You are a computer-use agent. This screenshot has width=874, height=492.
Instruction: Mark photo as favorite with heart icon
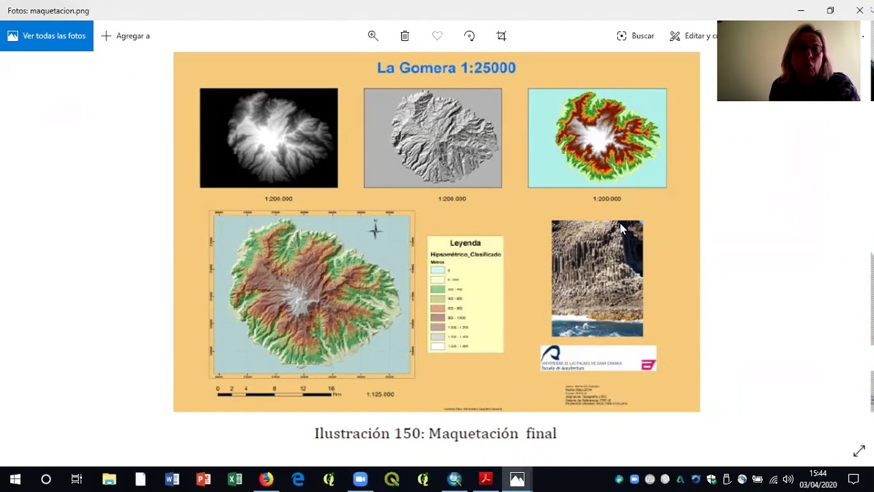coord(437,36)
